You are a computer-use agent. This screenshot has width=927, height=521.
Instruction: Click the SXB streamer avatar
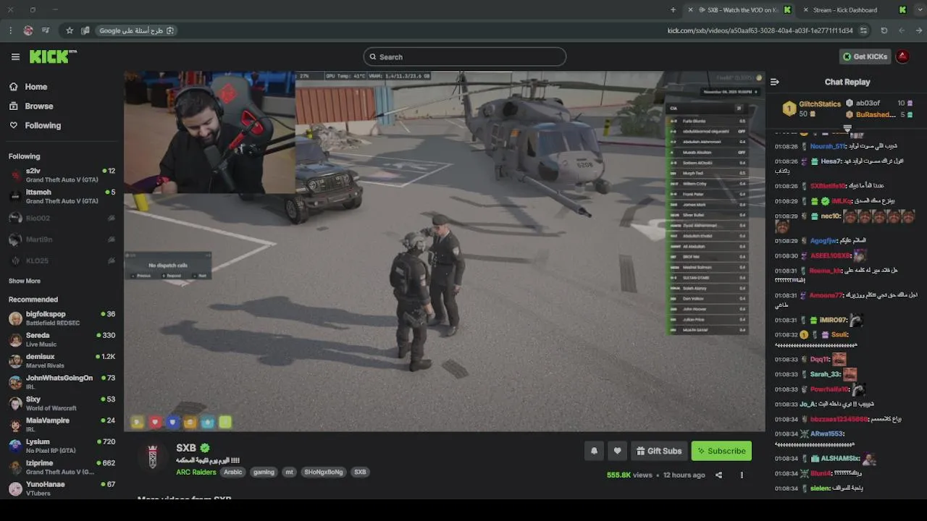click(x=153, y=457)
